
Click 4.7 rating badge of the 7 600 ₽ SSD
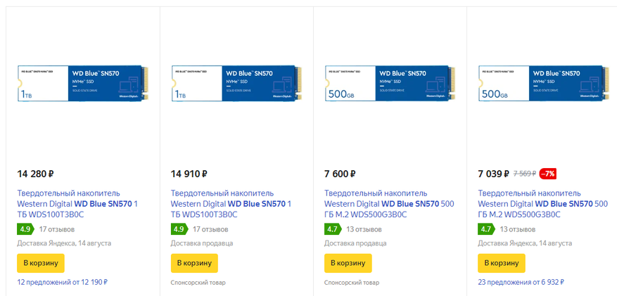(332, 229)
